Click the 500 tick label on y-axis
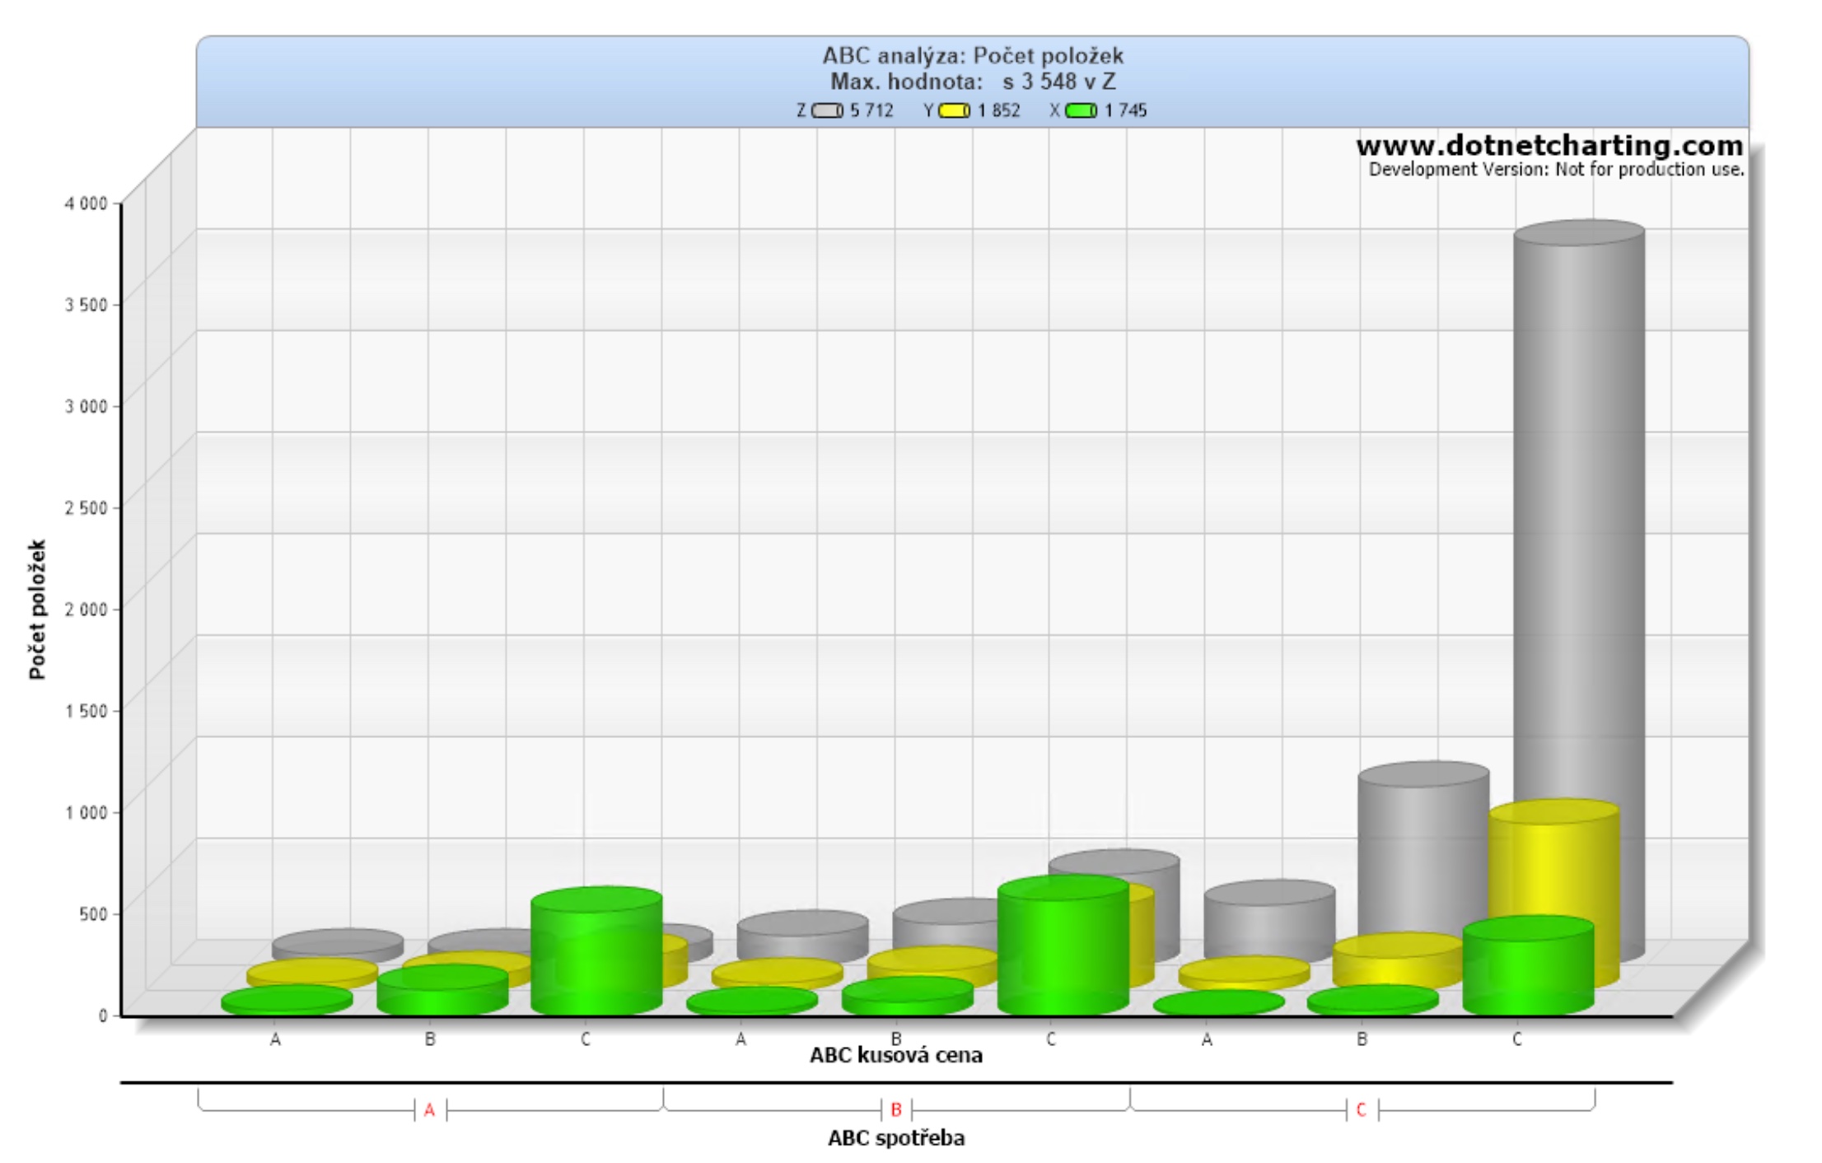This screenshot has height=1163, width=1822. 94,914
